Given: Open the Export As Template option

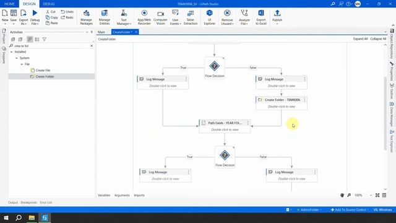Looking at the screenshot, I should click(24, 17).
